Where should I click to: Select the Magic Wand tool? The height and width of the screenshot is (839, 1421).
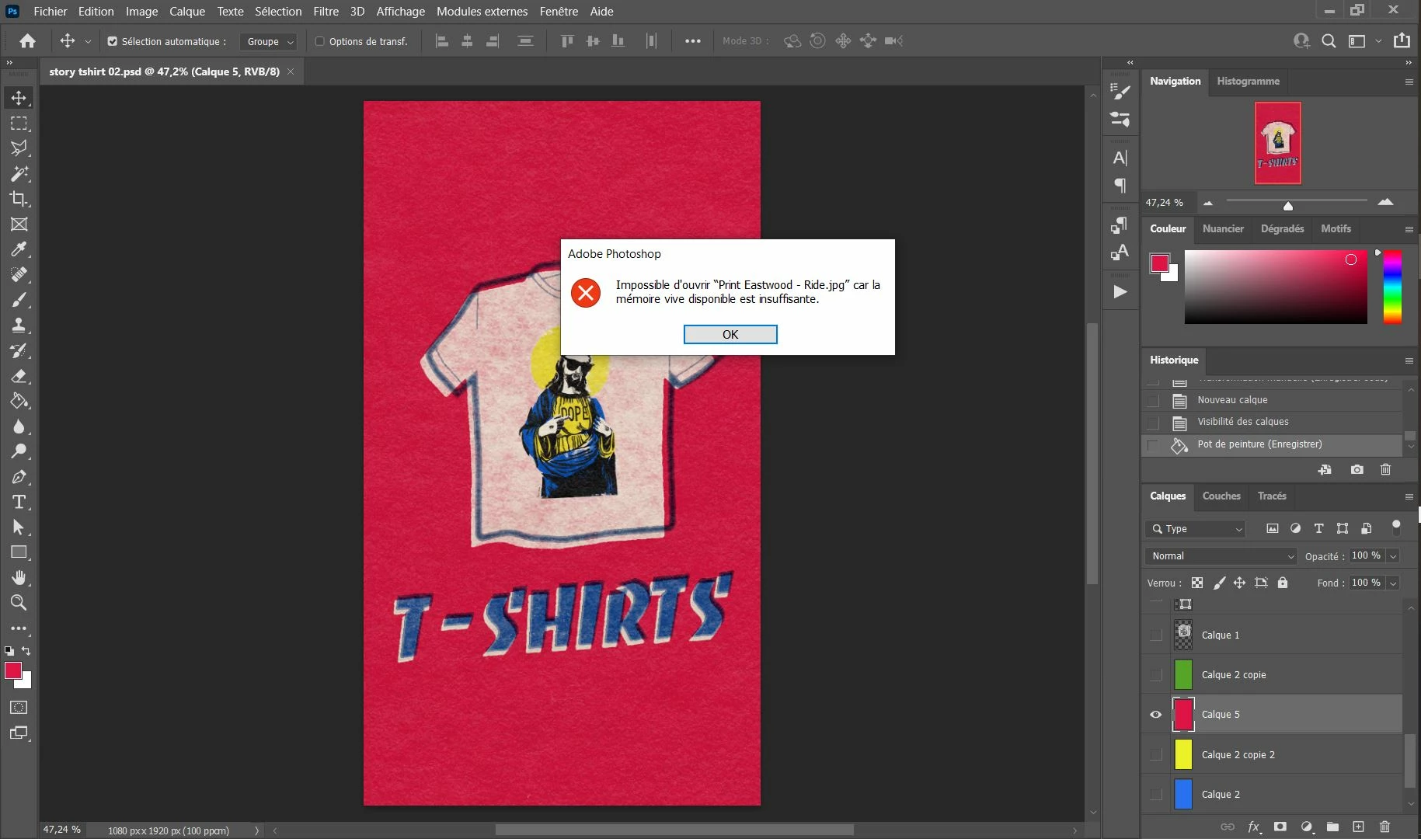(19, 174)
